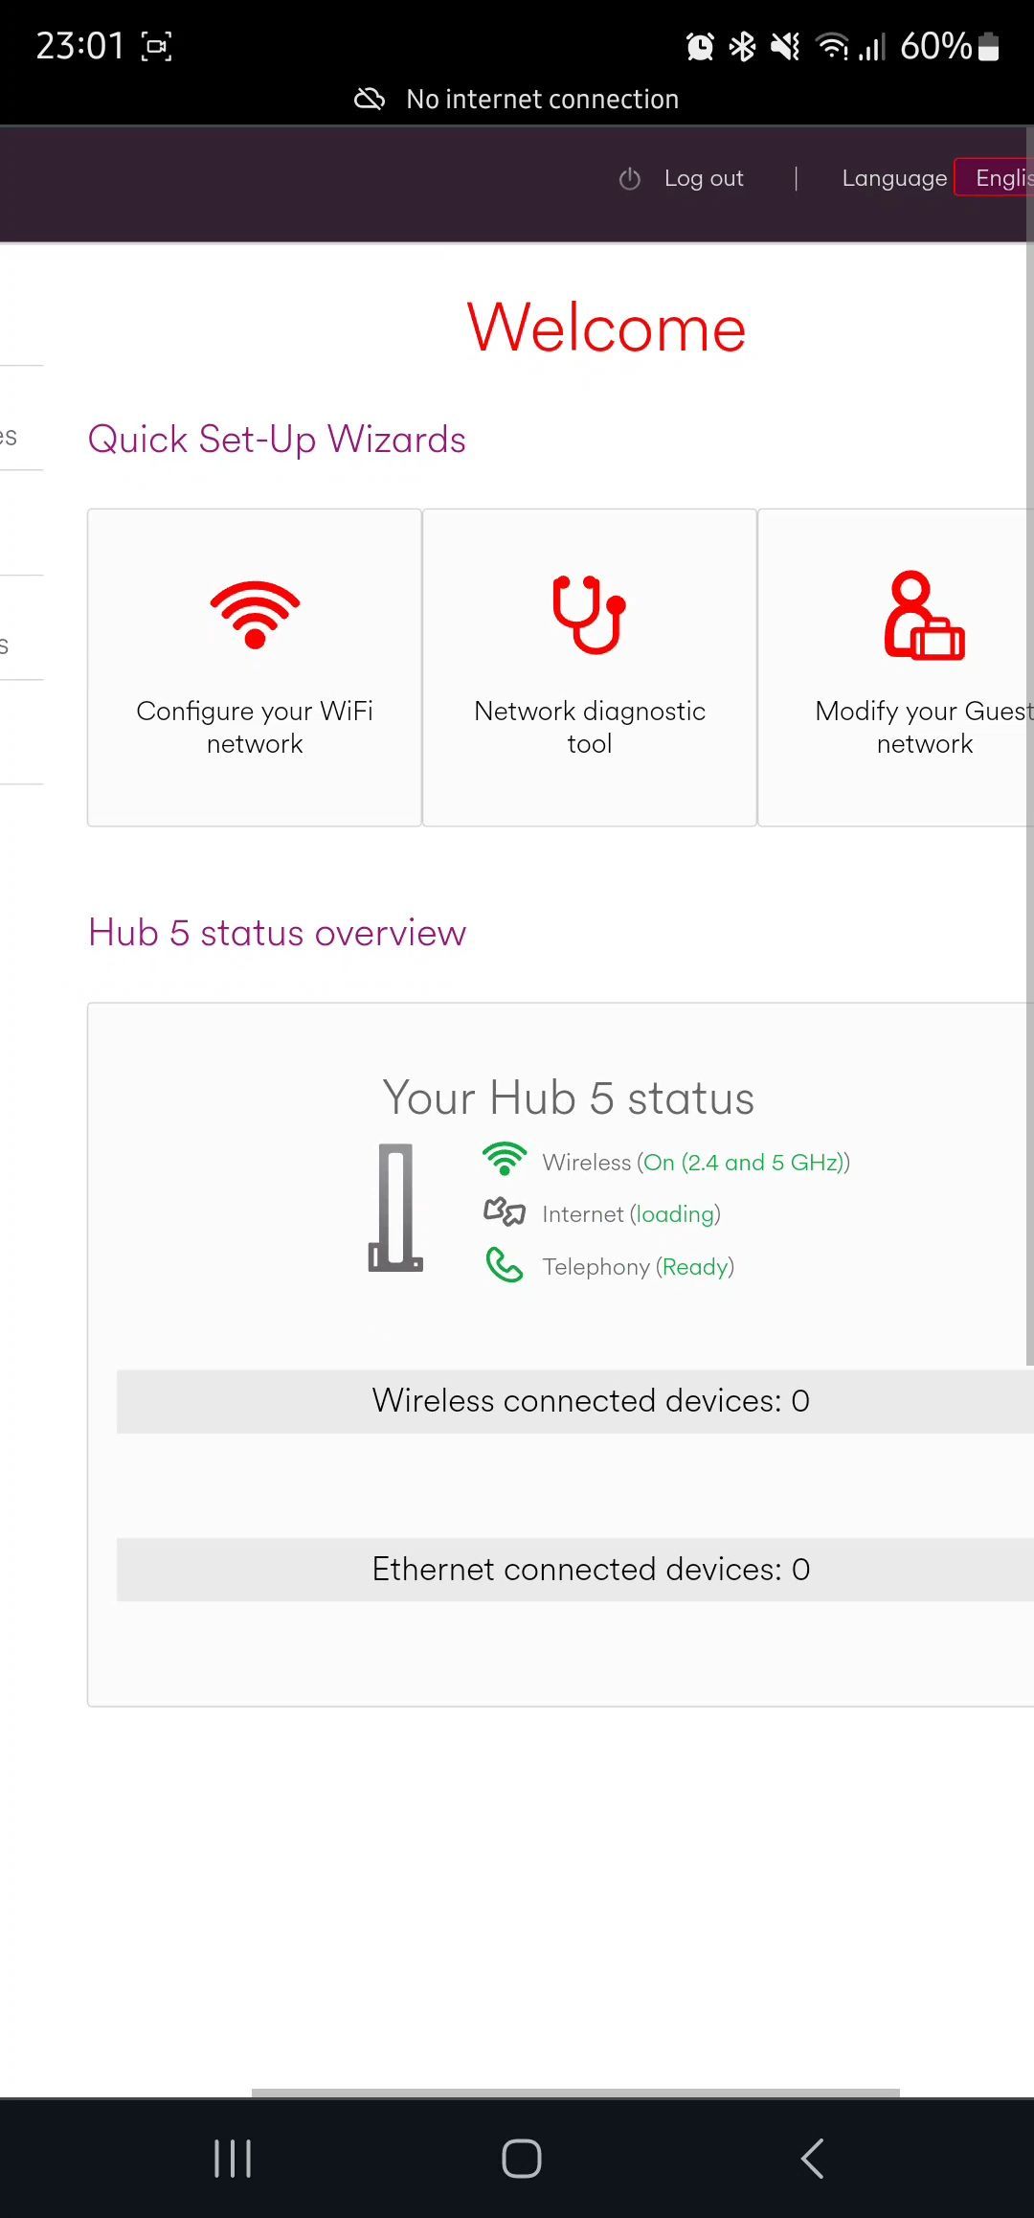Image resolution: width=1034 pixels, height=2218 pixels.
Task: Open Network diagnostic tool wizard
Action: tap(590, 668)
